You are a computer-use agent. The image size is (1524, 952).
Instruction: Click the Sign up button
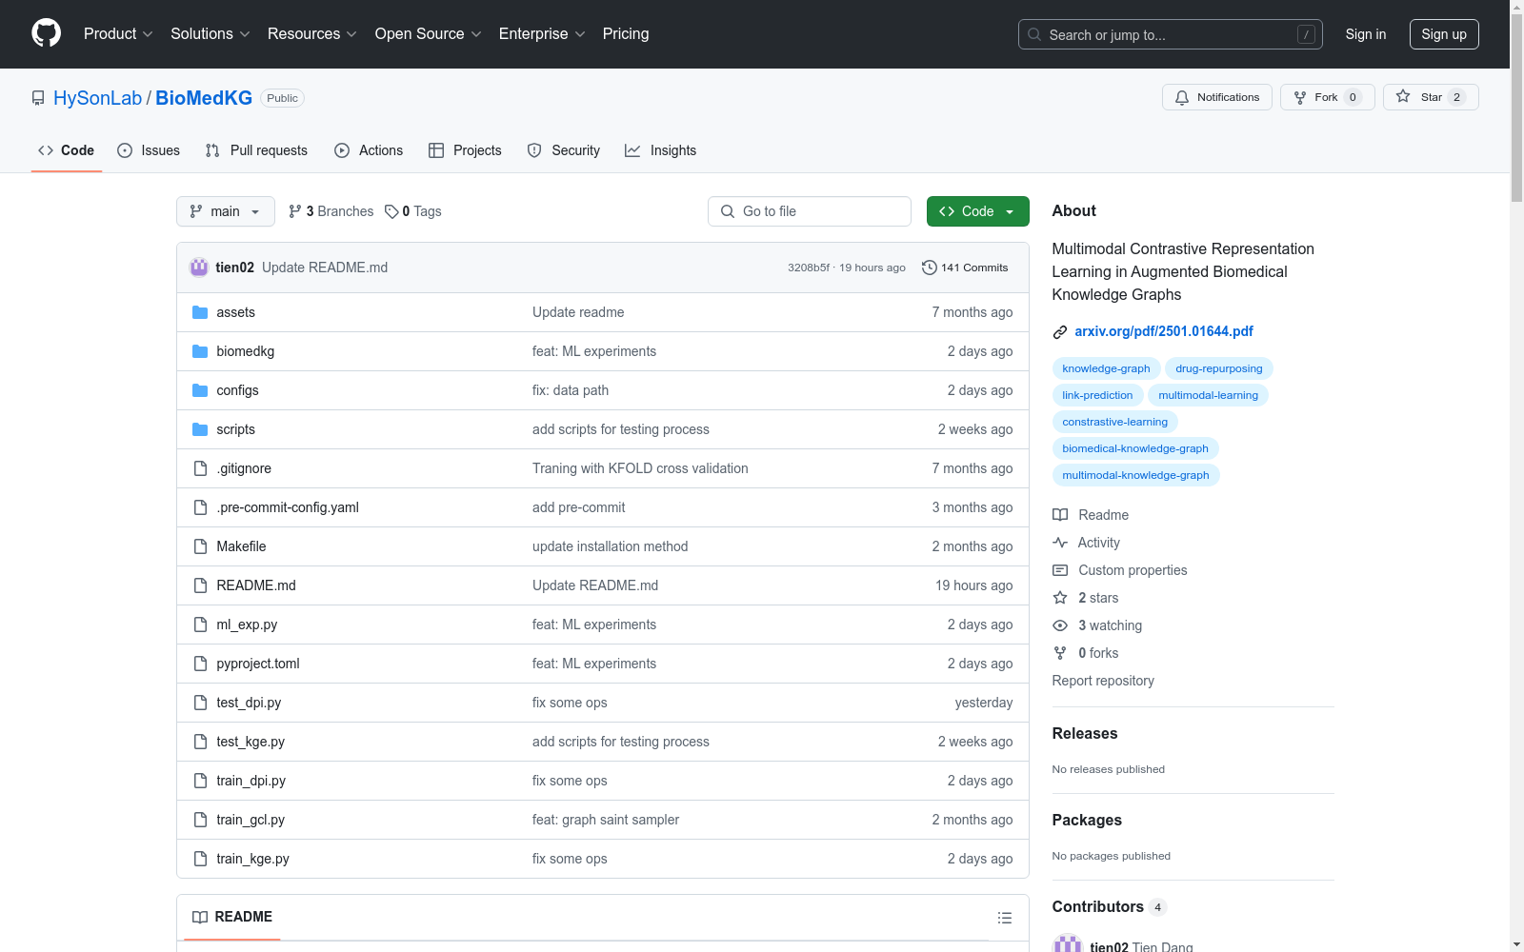pyautogui.click(x=1443, y=34)
